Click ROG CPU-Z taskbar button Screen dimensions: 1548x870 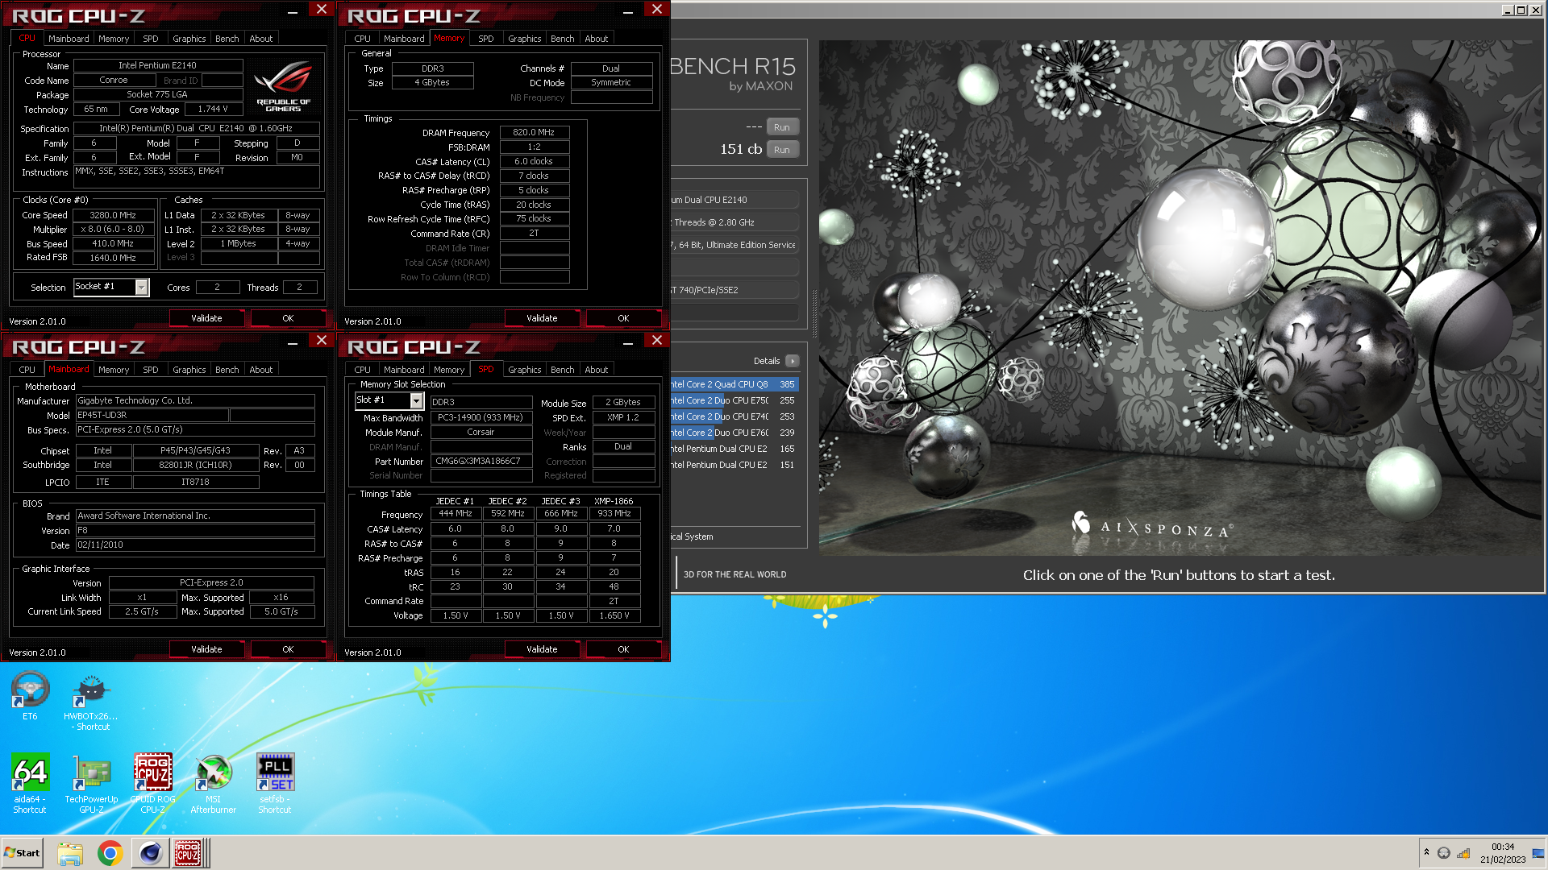coord(189,853)
